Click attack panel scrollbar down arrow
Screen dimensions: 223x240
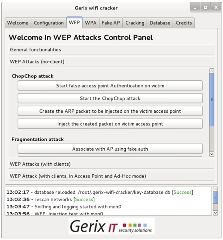212,154
